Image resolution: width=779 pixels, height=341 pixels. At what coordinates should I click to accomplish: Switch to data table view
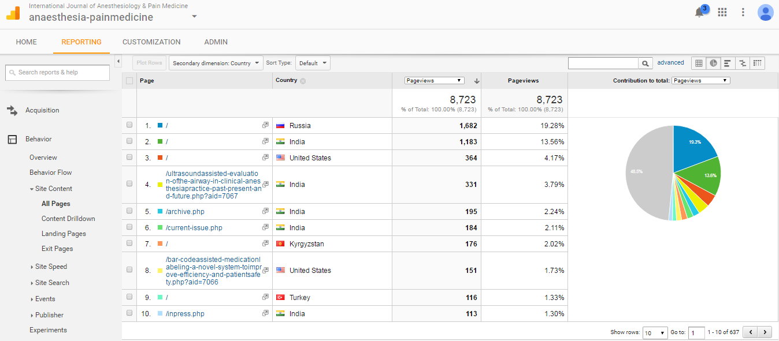click(699, 63)
